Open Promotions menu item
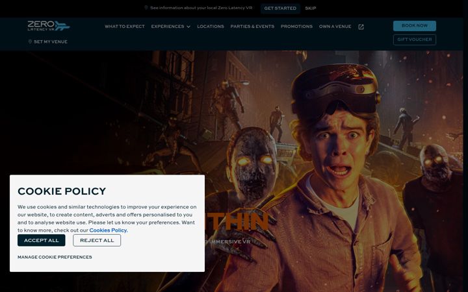The image size is (468, 292). coord(296,27)
